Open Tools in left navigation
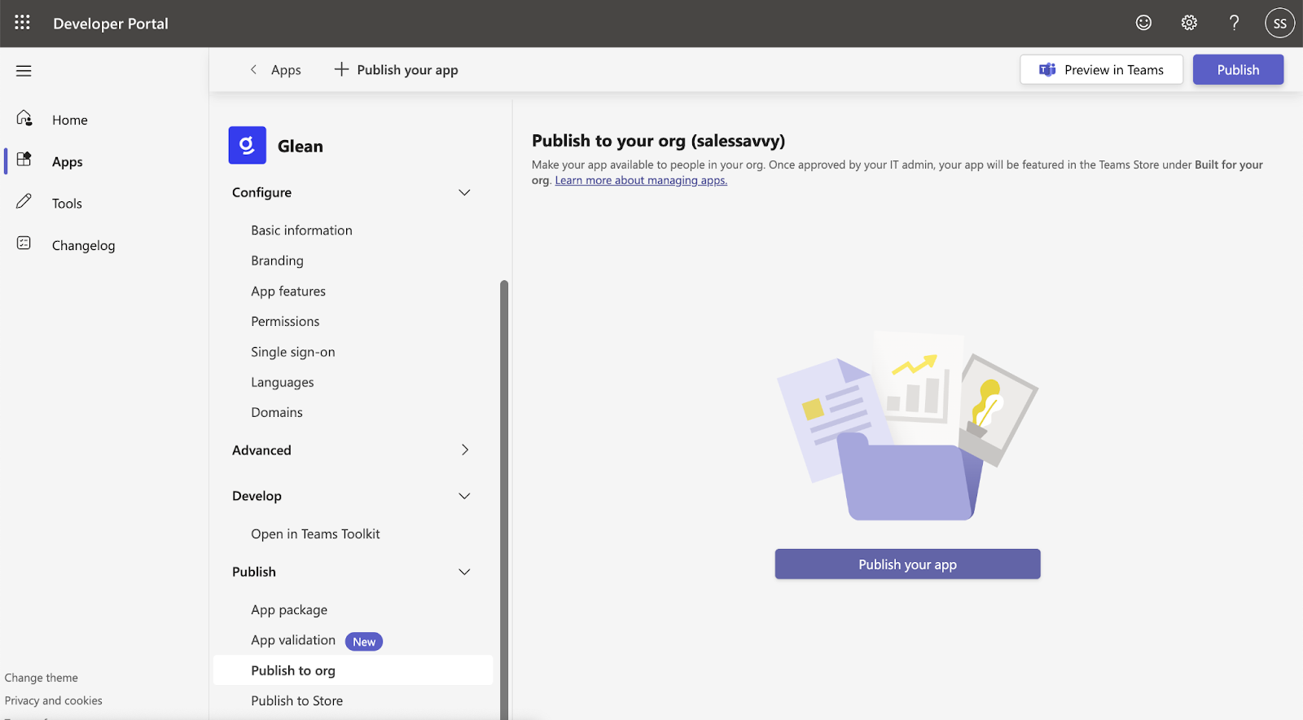Screen dimensions: 1303x720 coord(67,204)
